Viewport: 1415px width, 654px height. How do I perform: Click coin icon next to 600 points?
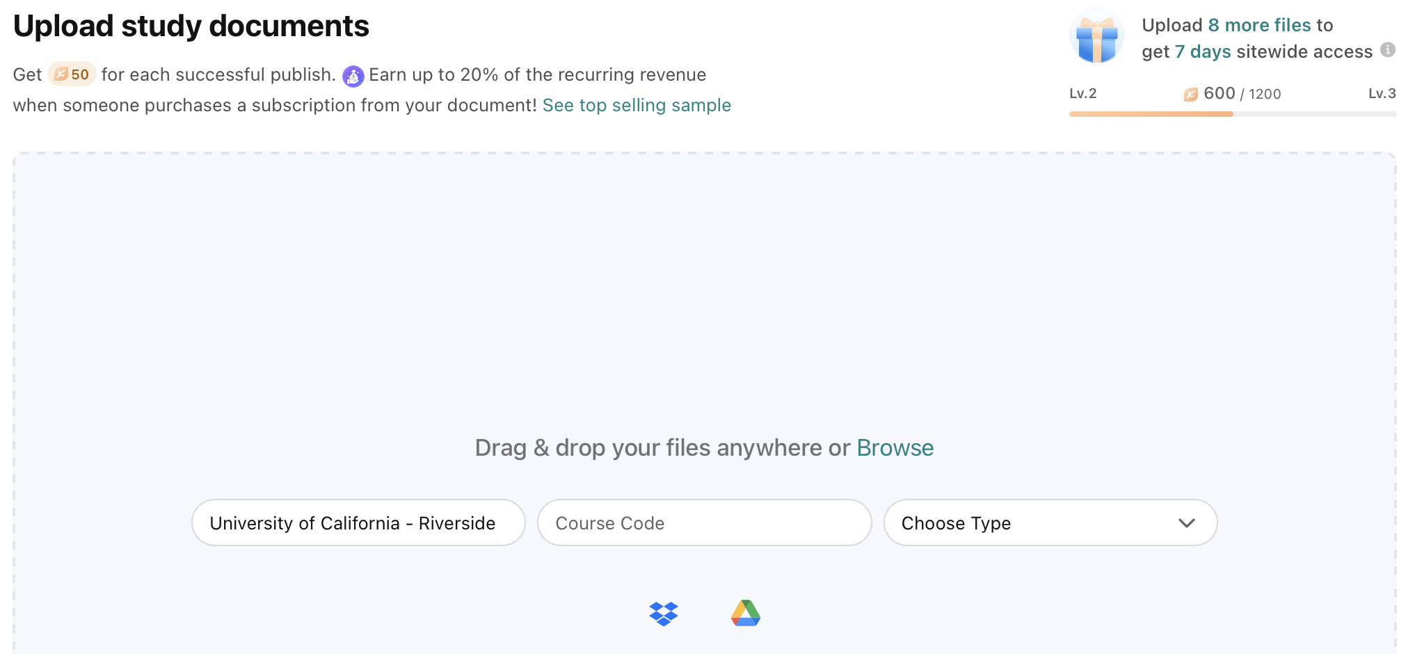click(1191, 95)
